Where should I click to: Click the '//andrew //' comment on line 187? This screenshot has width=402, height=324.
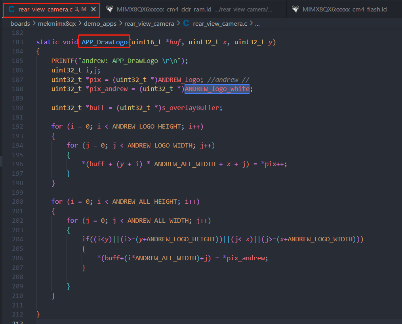tap(228, 80)
